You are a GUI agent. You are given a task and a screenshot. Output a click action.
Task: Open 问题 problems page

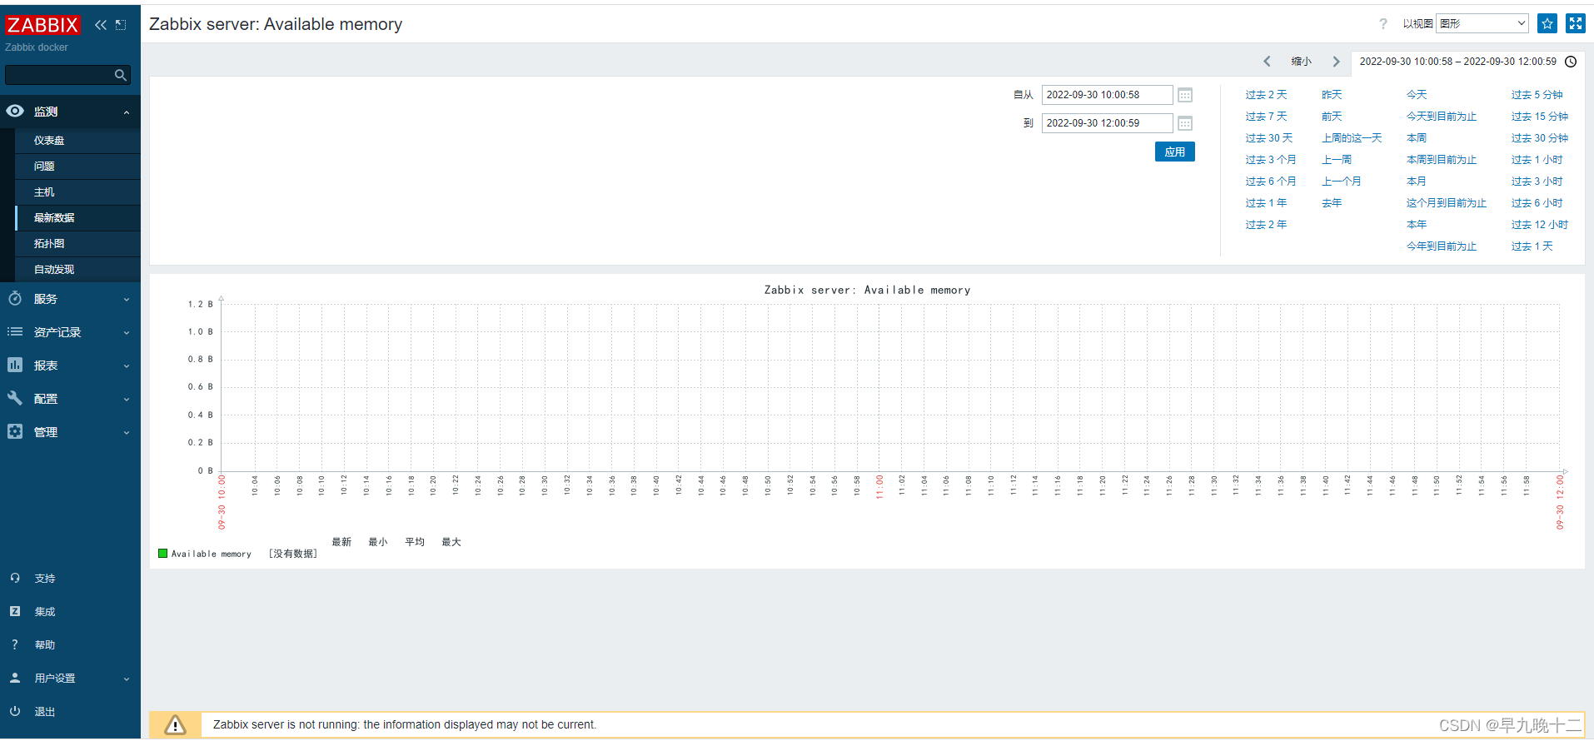click(44, 167)
